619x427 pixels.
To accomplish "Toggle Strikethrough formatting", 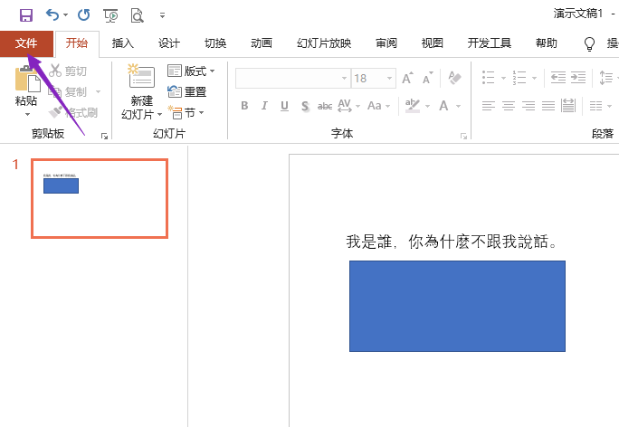I will tap(325, 106).
